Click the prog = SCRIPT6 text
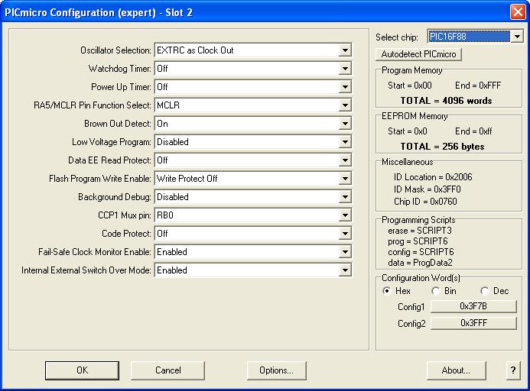The image size is (530, 391). pos(418,241)
